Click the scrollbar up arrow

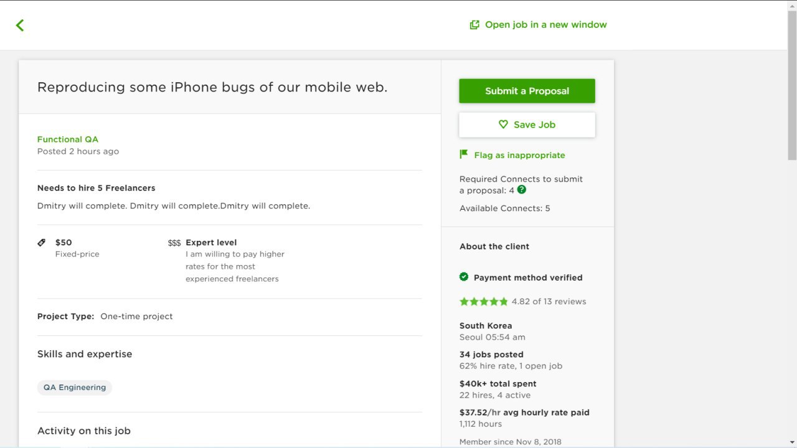792,5
